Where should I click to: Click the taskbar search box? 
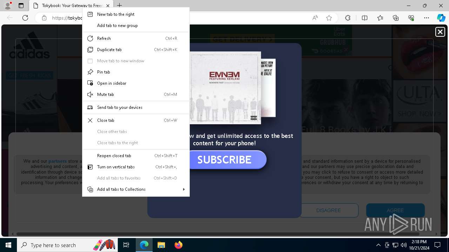click(x=67, y=245)
